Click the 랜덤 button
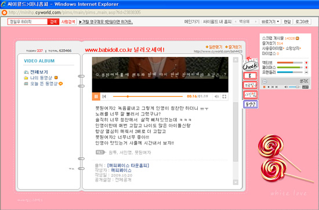Image resolution: width=319 pixels, height=210 pixels. tap(287, 21)
